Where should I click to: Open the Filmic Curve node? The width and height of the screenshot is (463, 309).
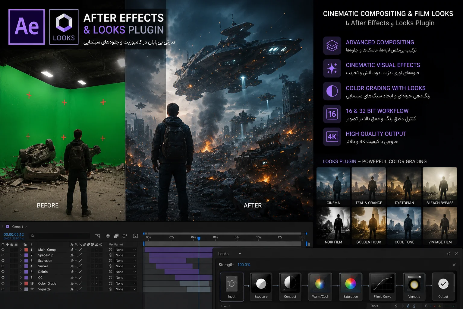[x=383, y=286]
